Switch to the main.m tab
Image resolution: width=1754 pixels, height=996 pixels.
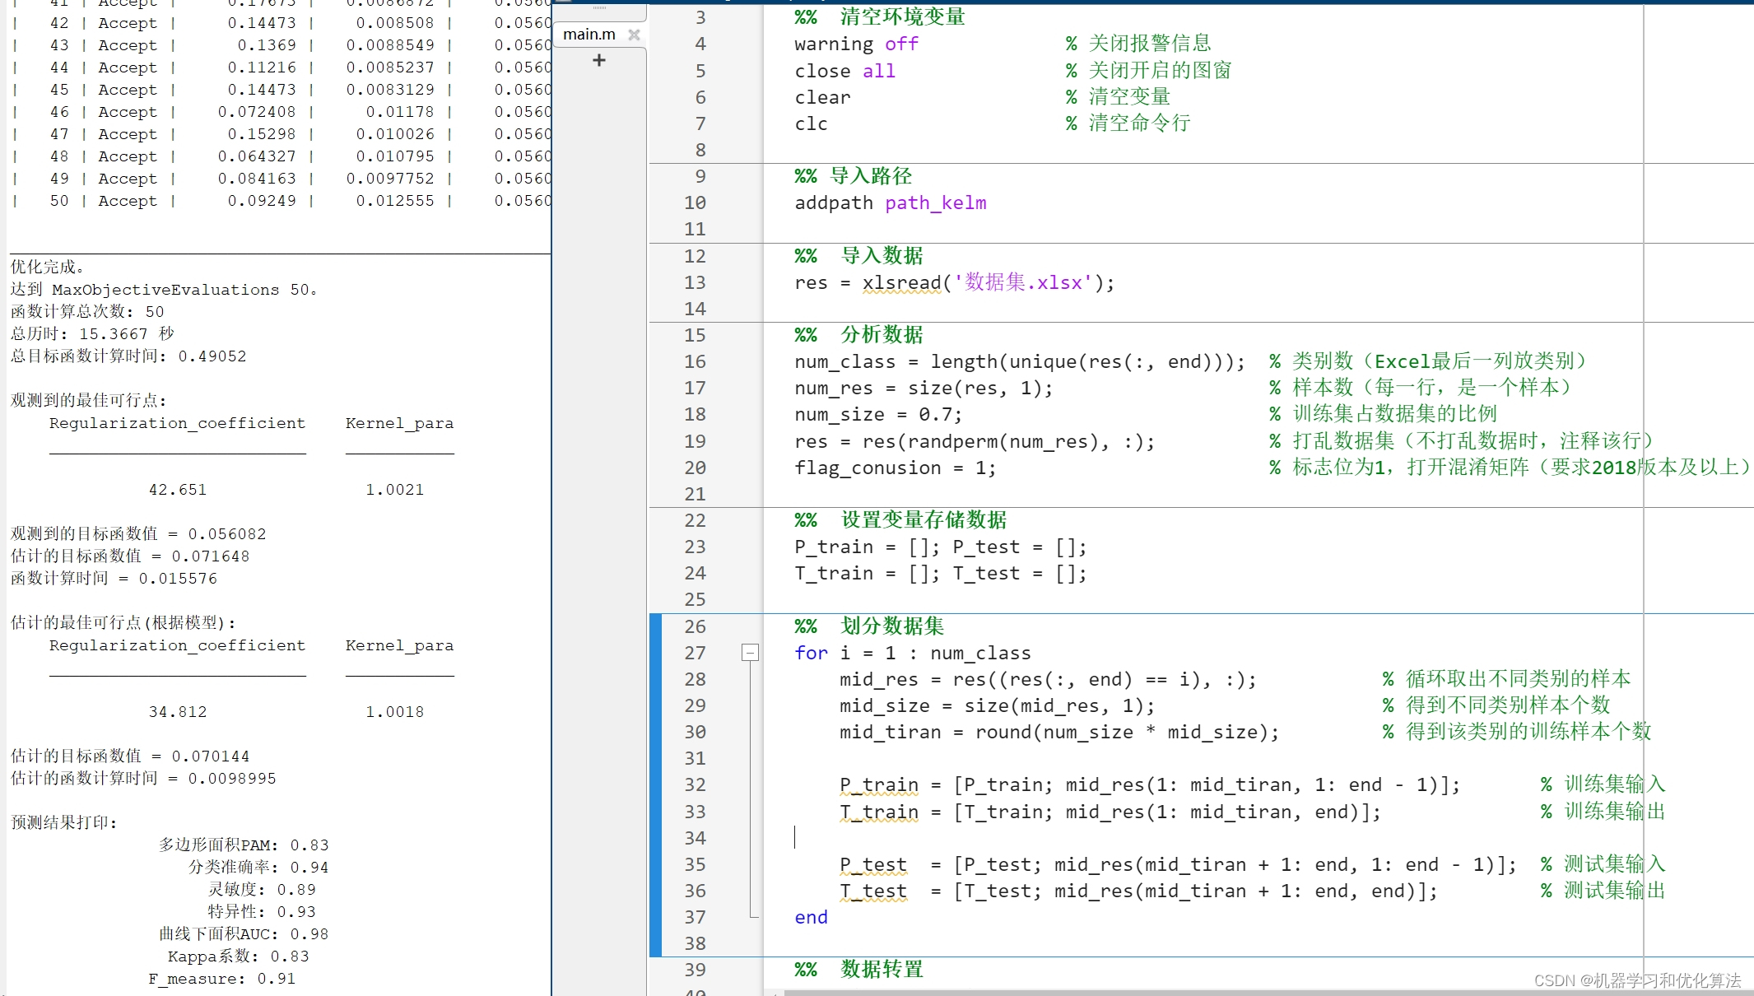click(589, 35)
